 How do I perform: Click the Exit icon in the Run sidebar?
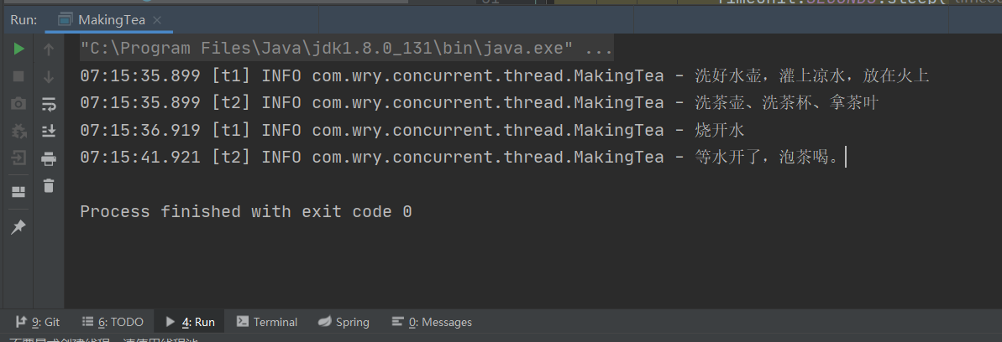tap(18, 158)
